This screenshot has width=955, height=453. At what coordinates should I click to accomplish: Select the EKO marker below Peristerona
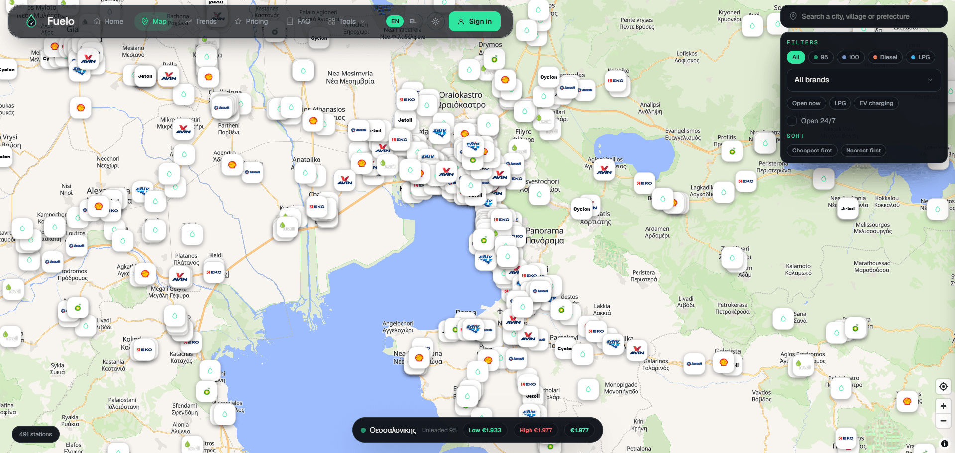[745, 181]
